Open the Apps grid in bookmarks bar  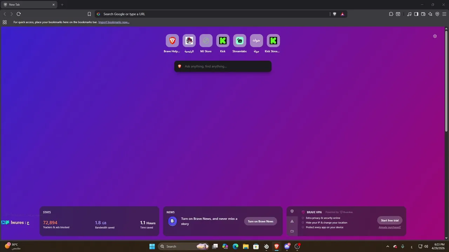tap(5, 22)
